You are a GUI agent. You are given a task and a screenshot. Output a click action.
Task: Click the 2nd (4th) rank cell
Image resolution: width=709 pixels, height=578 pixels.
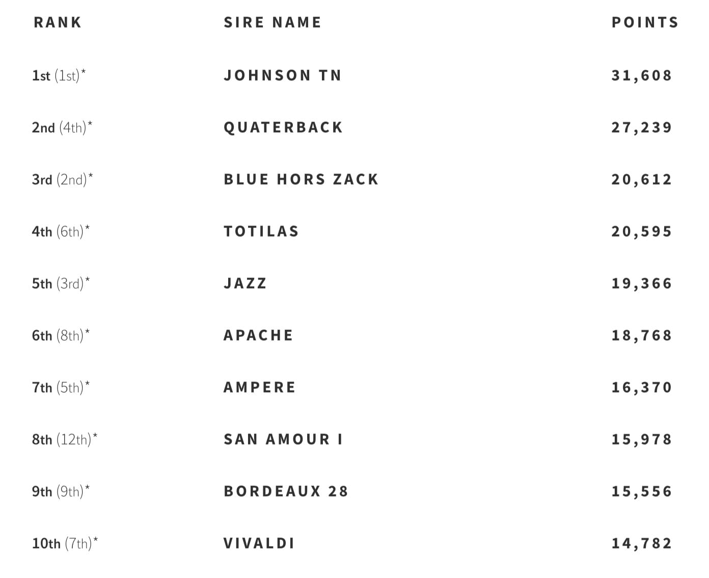coord(62,127)
